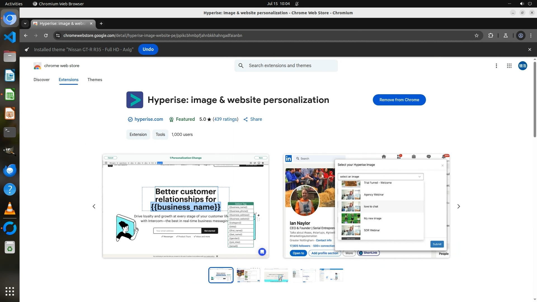537x302 pixels.
Task: Click Remove from Chrome button
Action: pyautogui.click(x=399, y=100)
